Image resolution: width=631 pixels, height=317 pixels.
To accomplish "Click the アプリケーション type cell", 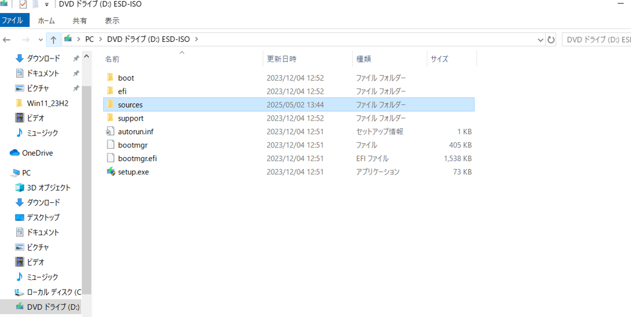I will point(377,172).
